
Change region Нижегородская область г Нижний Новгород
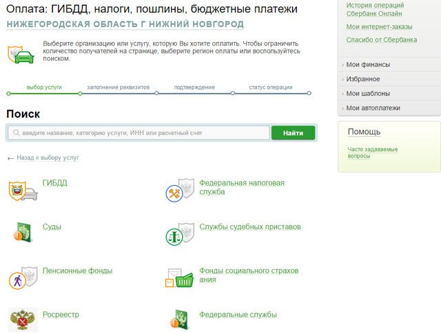(125, 24)
